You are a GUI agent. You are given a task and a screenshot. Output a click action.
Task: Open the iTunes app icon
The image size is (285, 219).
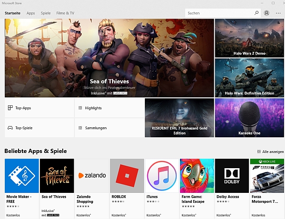tap(162, 176)
